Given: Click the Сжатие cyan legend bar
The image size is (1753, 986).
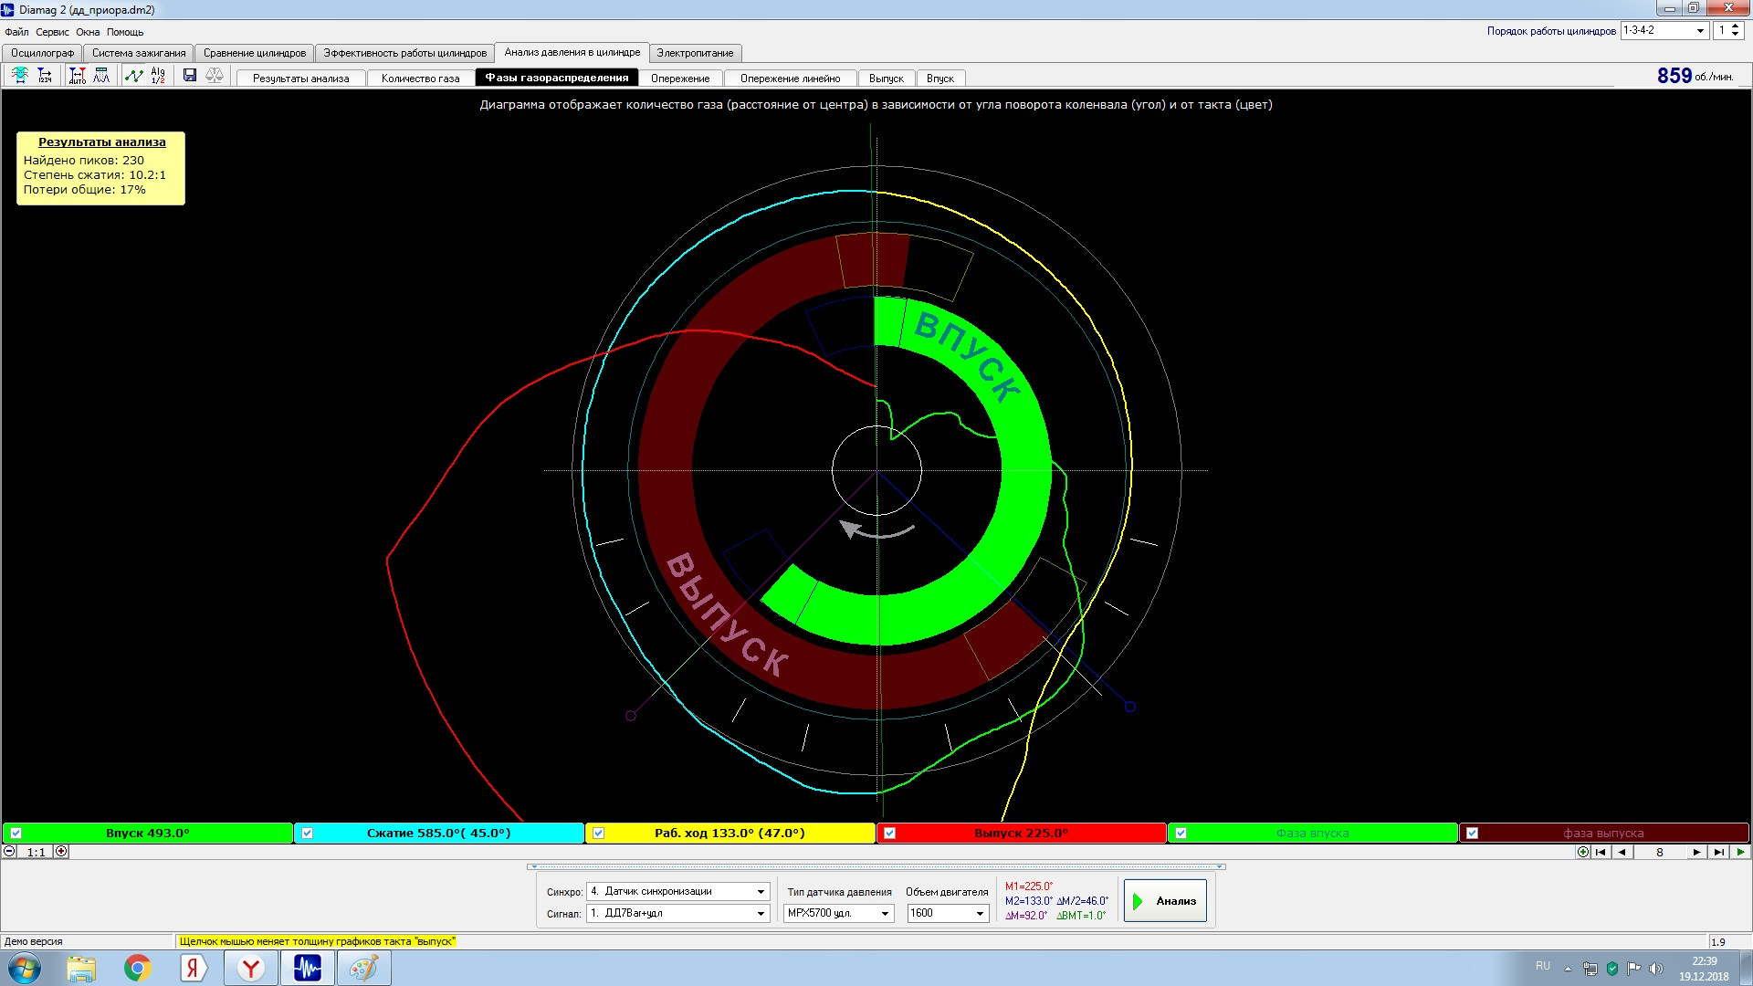Looking at the screenshot, I should coord(439,834).
